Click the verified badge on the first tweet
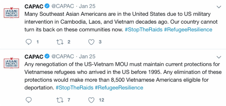226x106 pixels. [x=47, y=6]
